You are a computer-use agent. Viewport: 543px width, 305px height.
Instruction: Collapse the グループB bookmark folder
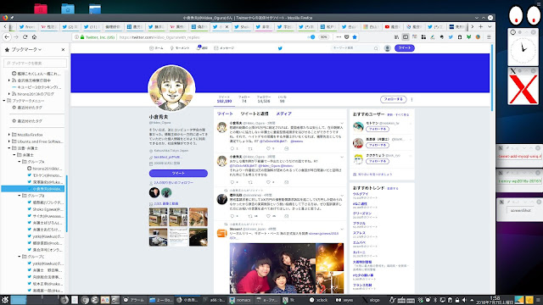click(x=20, y=196)
